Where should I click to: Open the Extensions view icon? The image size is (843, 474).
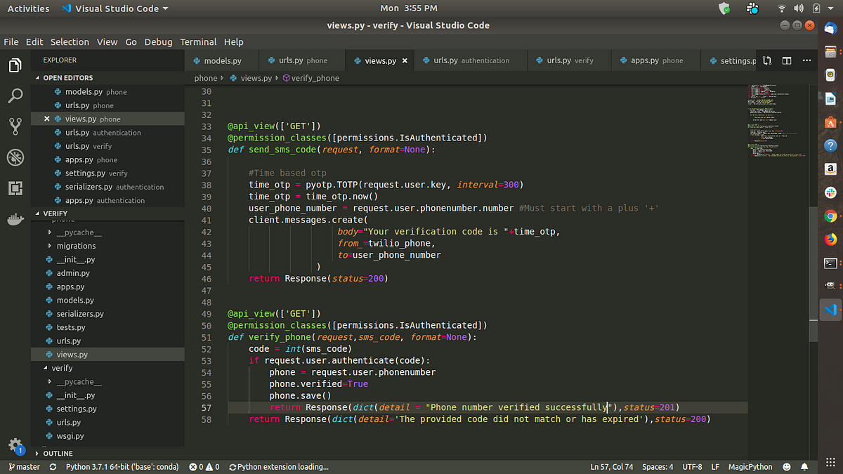pos(15,188)
